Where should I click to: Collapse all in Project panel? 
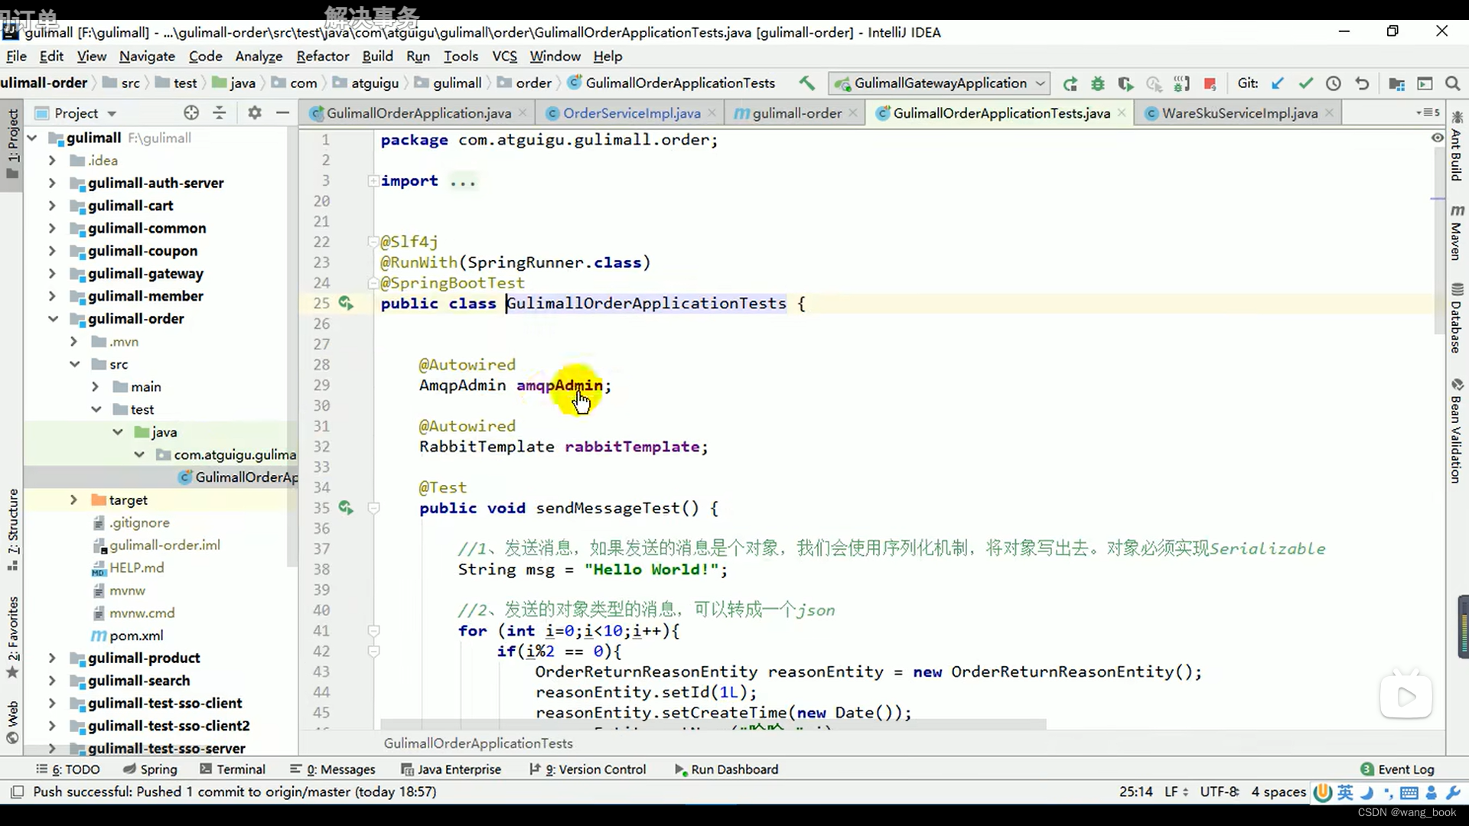[x=220, y=113]
